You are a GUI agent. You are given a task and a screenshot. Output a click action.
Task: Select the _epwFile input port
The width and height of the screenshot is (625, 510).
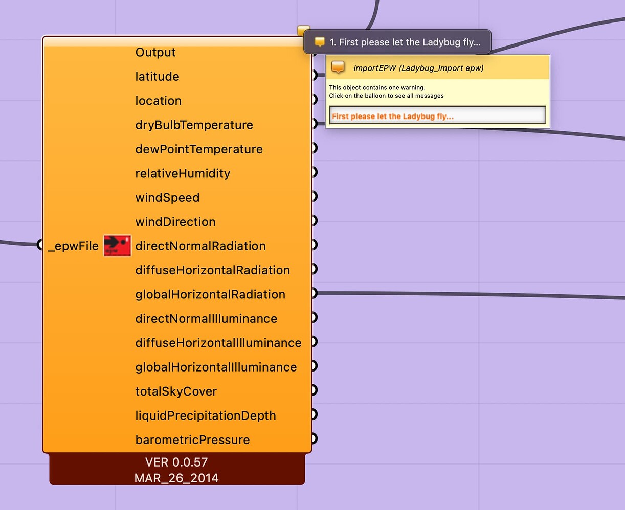pyautogui.click(x=41, y=245)
